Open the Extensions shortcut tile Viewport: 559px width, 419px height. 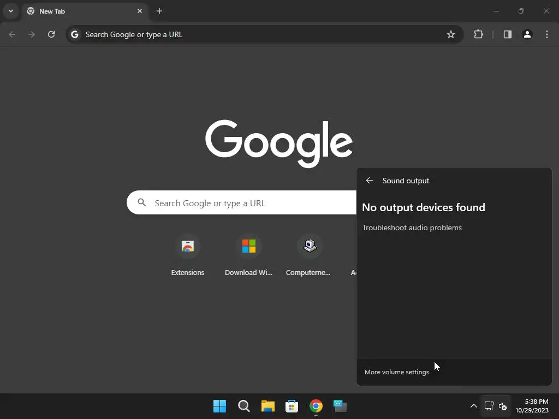click(x=188, y=255)
